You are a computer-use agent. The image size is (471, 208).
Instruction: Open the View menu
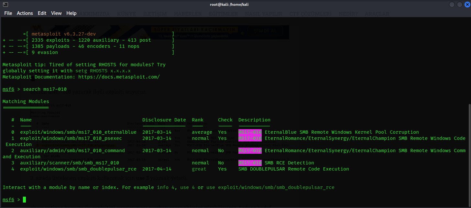point(56,13)
